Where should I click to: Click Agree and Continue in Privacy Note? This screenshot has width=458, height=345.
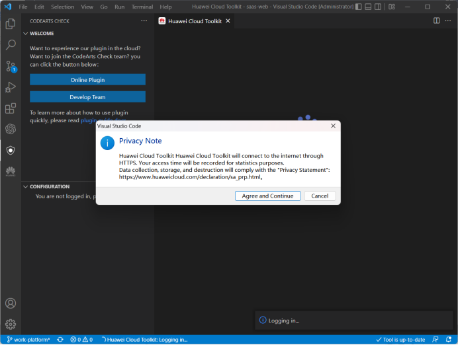point(268,196)
